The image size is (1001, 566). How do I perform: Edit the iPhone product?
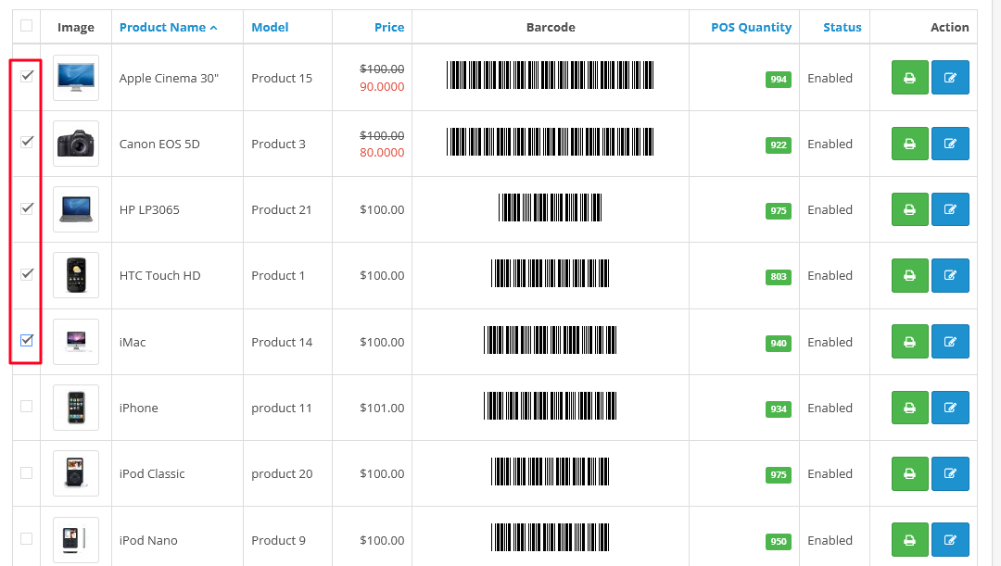pos(950,408)
